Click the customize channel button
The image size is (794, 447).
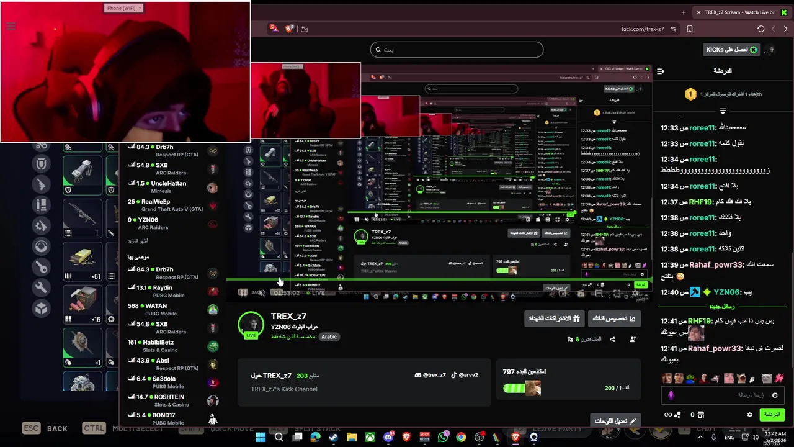coord(614,318)
